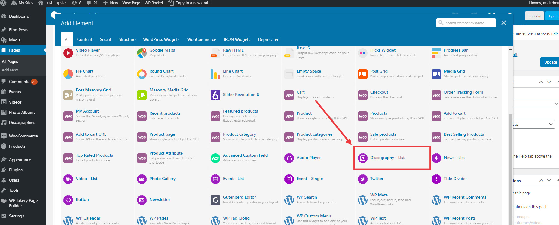Image resolution: width=559 pixels, height=225 pixels.
Task: Open the dropdown ending in 'ate'
Action: click(534, 124)
